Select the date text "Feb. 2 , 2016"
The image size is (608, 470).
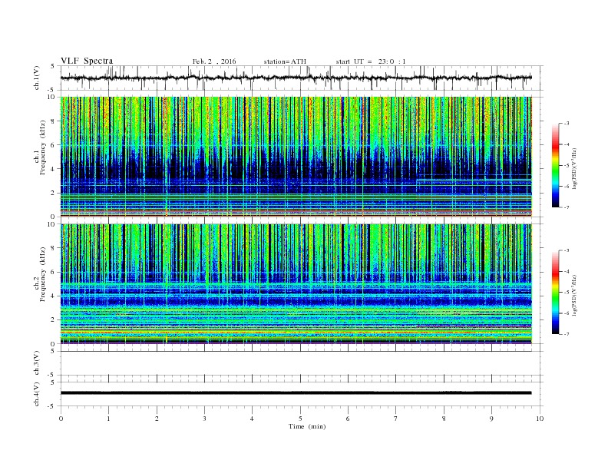coord(214,61)
